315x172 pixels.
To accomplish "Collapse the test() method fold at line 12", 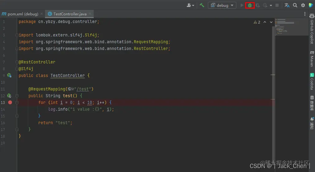I will coord(17,96).
